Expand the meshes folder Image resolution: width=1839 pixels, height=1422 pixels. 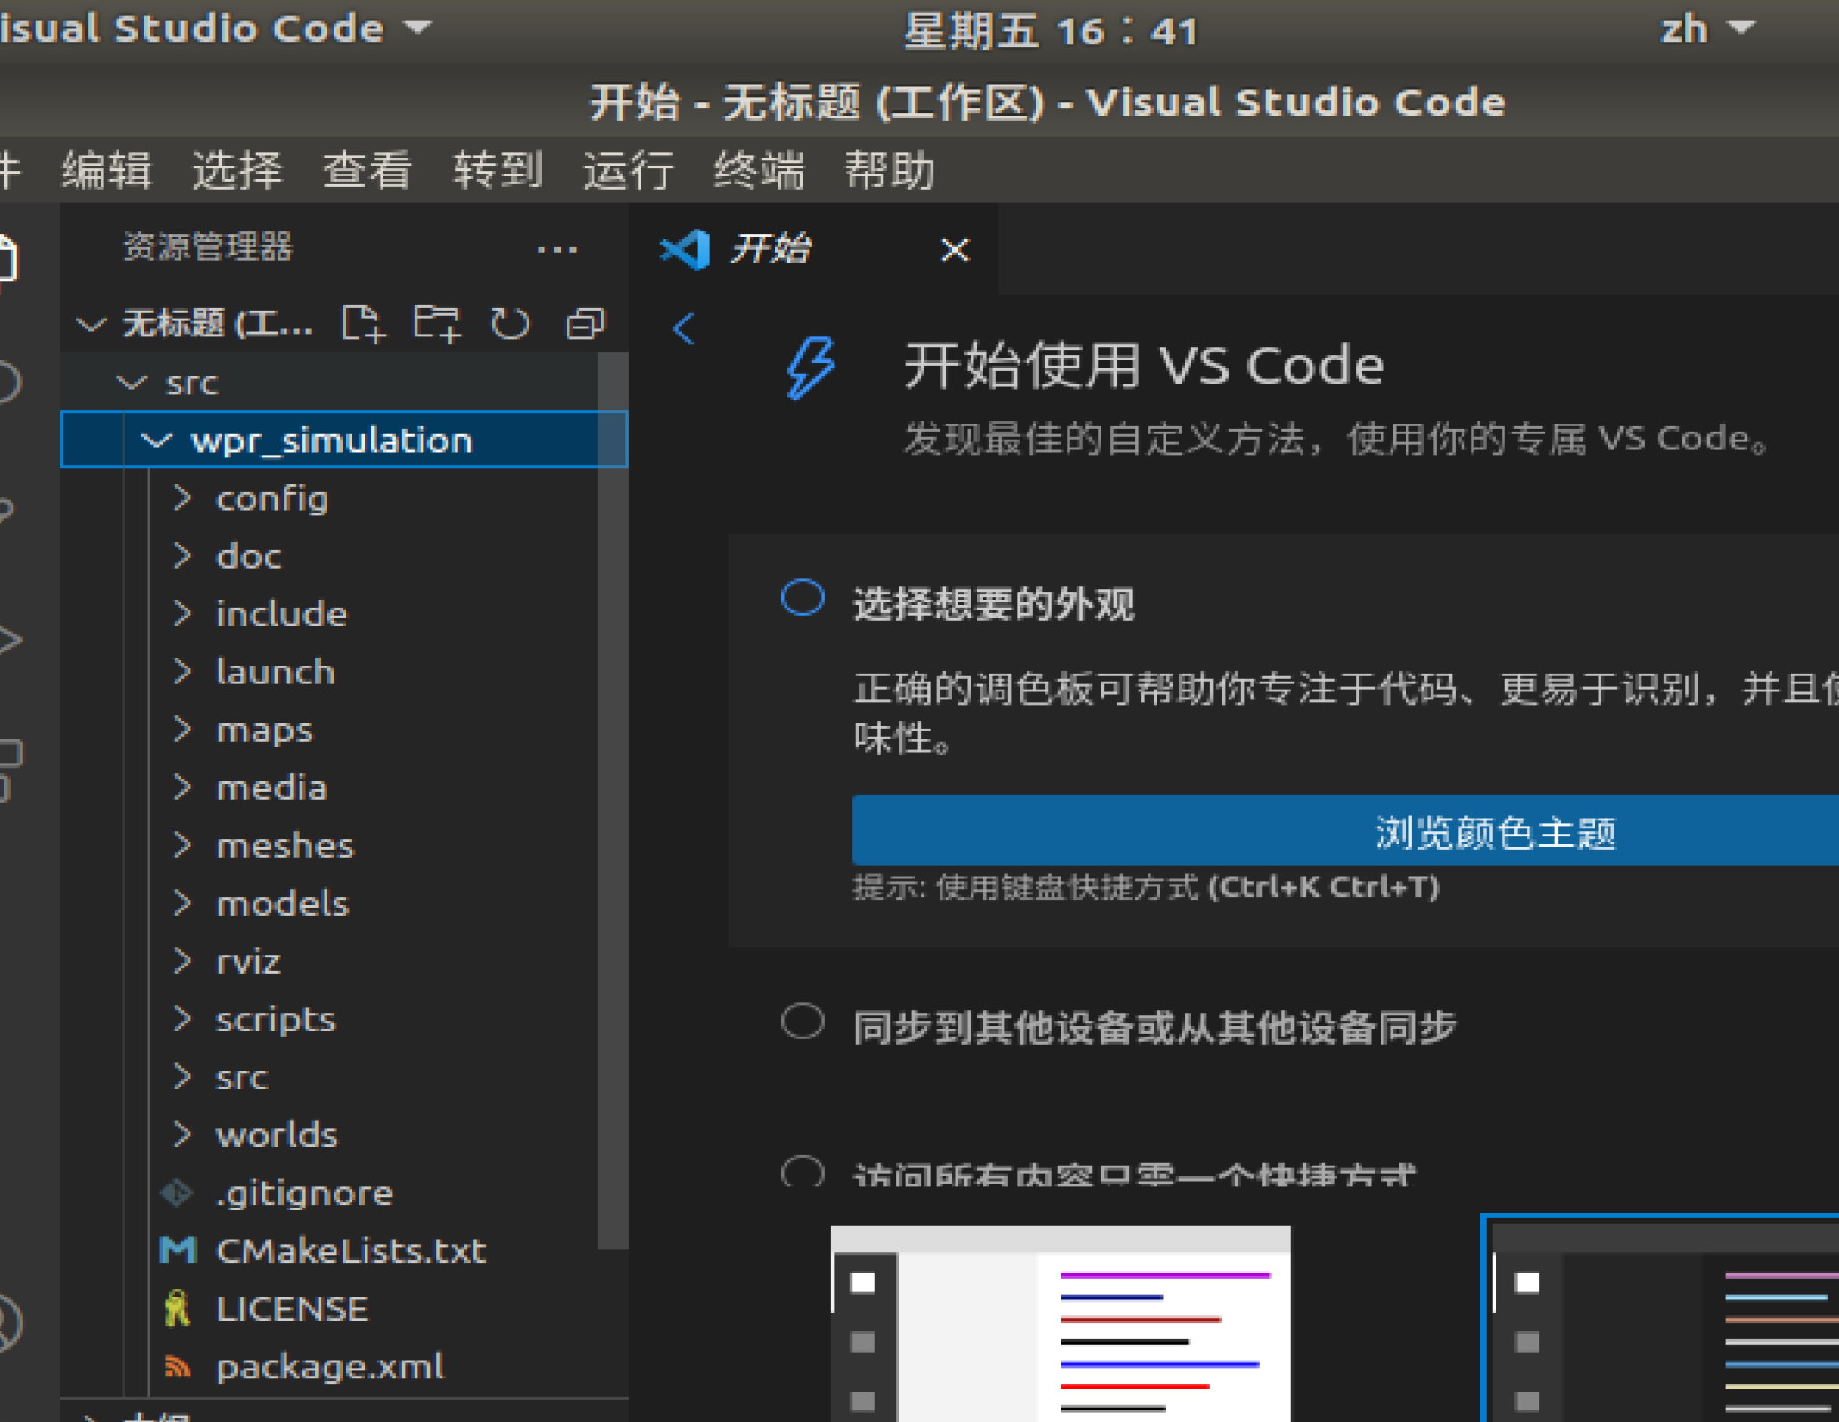pyautogui.click(x=182, y=845)
